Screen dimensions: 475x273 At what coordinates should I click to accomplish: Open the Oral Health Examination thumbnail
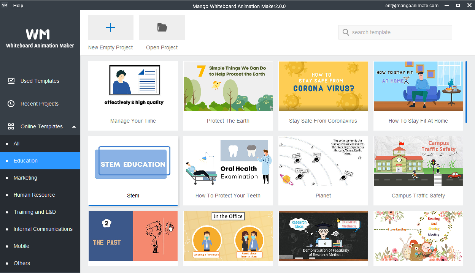(228, 161)
